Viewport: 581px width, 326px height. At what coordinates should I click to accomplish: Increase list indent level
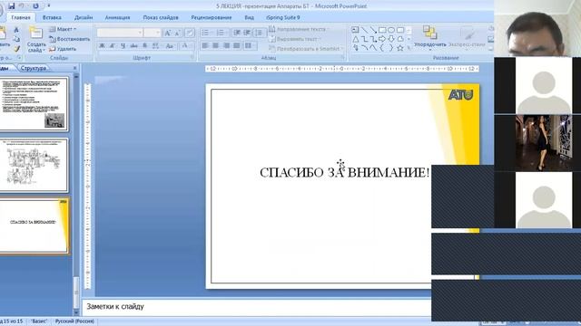point(247,33)
